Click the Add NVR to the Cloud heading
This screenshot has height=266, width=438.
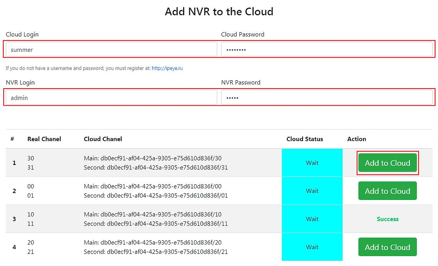click(219, 12)
